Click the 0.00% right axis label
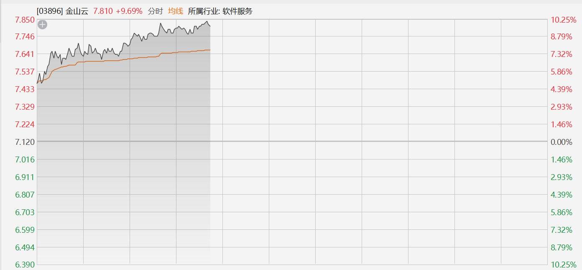This screenshot has height=270, width=582. click(x=561, y=142)
